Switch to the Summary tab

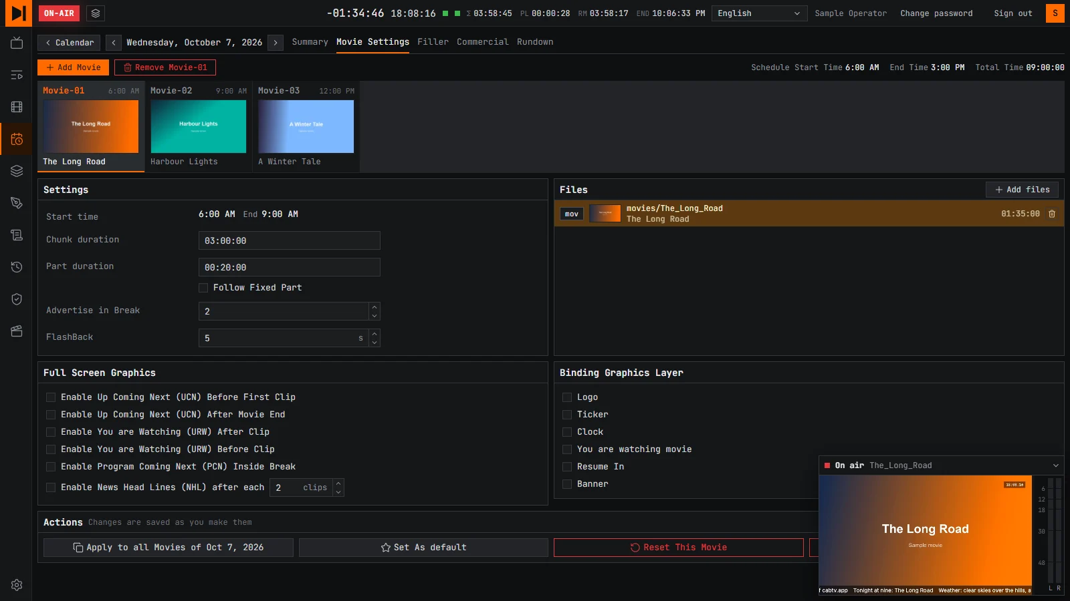click(310, 42)
